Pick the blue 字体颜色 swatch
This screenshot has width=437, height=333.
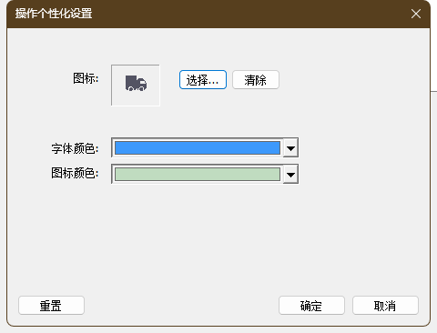coord(198,148)
